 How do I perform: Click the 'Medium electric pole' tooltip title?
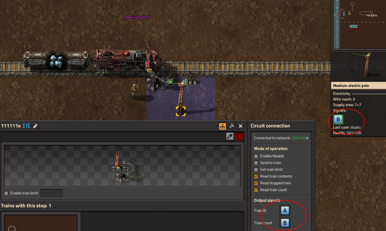click(351, 86)
